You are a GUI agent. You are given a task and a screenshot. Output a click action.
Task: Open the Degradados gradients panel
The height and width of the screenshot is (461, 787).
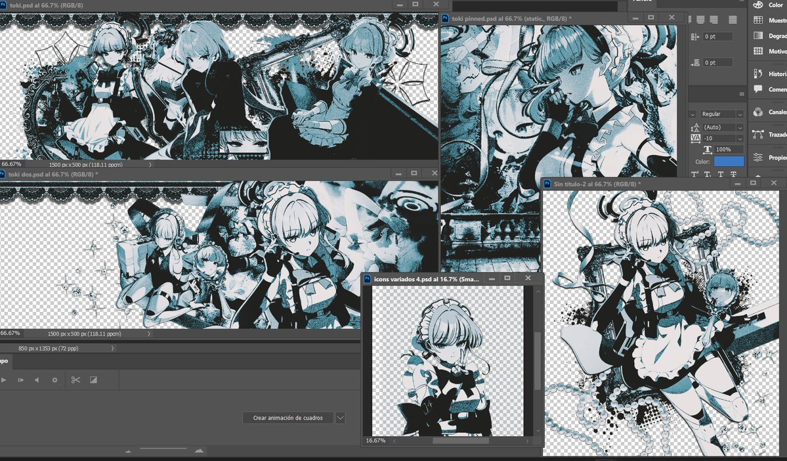coord(758,35)
